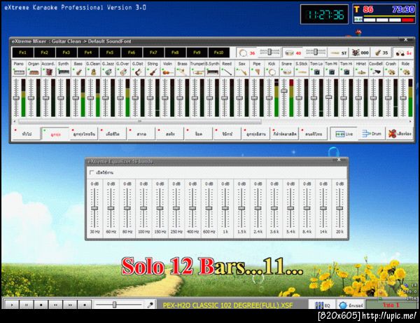This screenshot has height=323, width=420.
Task: Select the Accordion instrument icon
Action: [49, 71]
